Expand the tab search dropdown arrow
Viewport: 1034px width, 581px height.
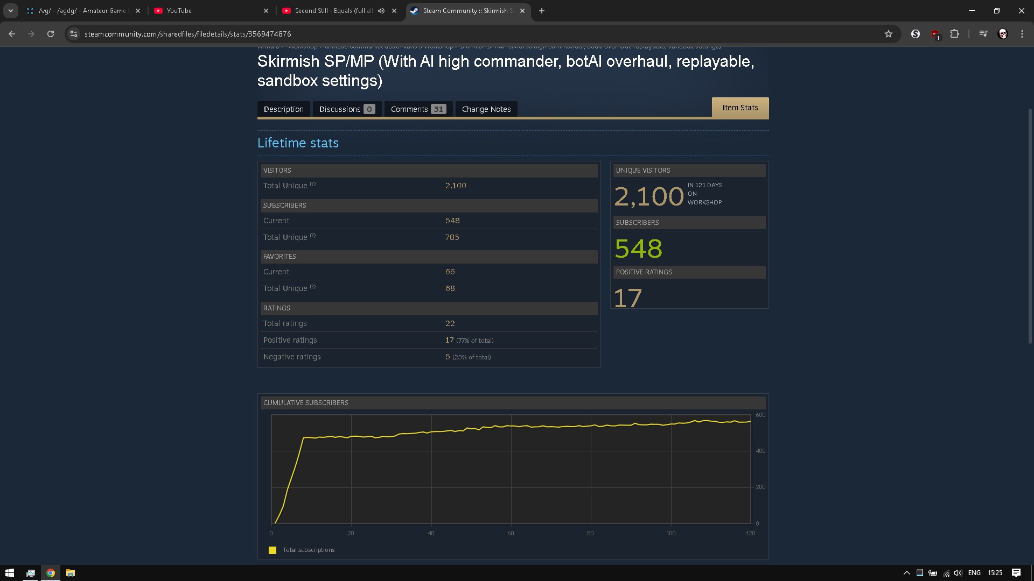tap(11, 11)
